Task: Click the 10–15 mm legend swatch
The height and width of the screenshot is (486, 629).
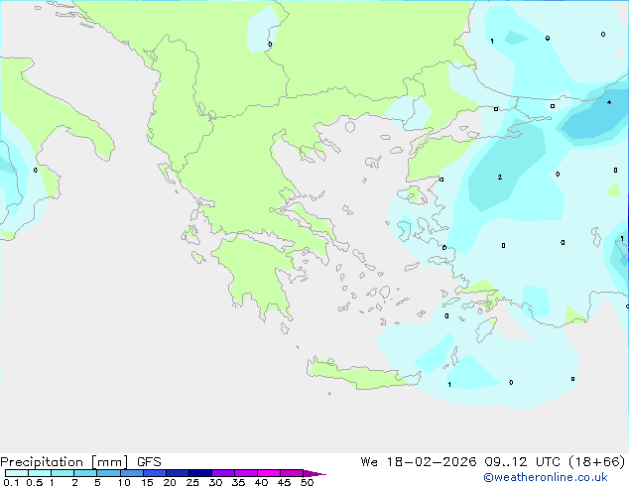Action: [132, 473]
